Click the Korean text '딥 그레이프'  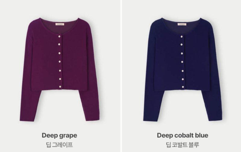59,145
